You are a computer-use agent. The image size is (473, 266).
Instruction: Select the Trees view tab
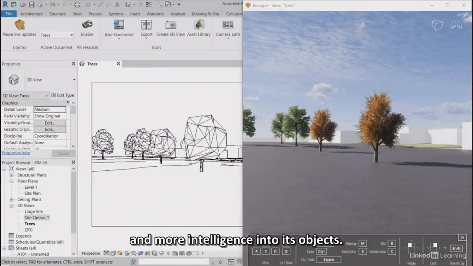point(92,64)
